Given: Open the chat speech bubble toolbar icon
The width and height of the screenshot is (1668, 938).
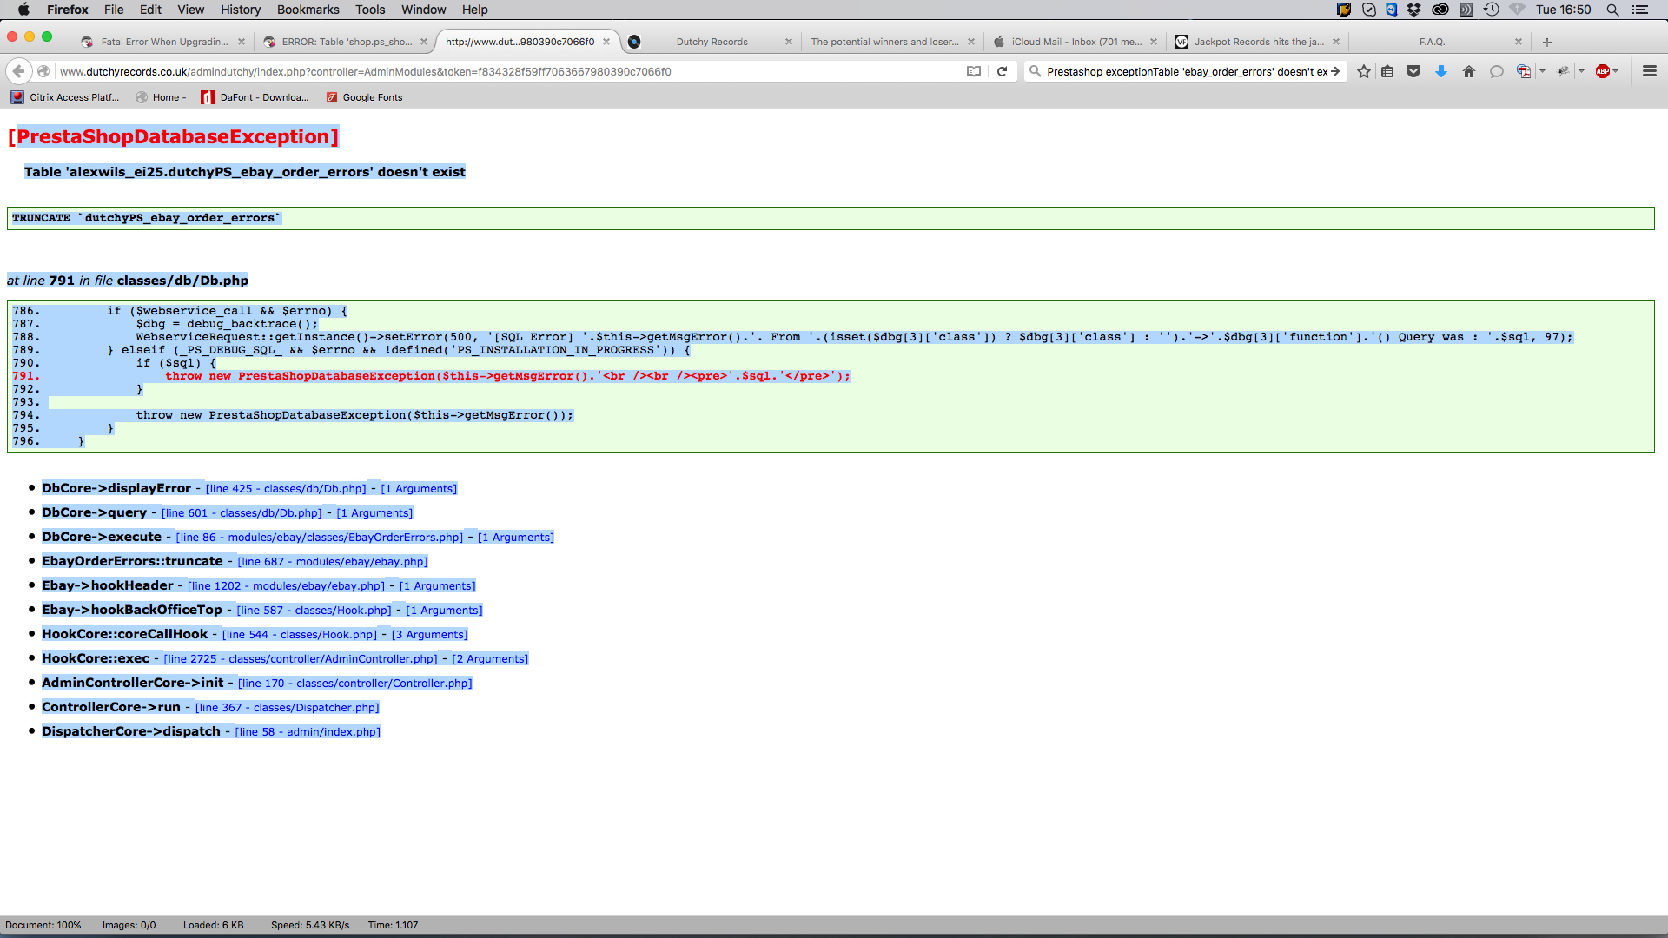Looking at the screenshot, I should (x=1496, y=71).
